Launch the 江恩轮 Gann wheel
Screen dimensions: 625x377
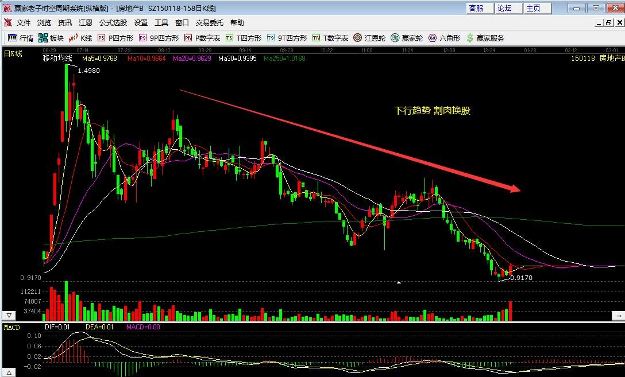pyautogui.click(x=369, y=38)
